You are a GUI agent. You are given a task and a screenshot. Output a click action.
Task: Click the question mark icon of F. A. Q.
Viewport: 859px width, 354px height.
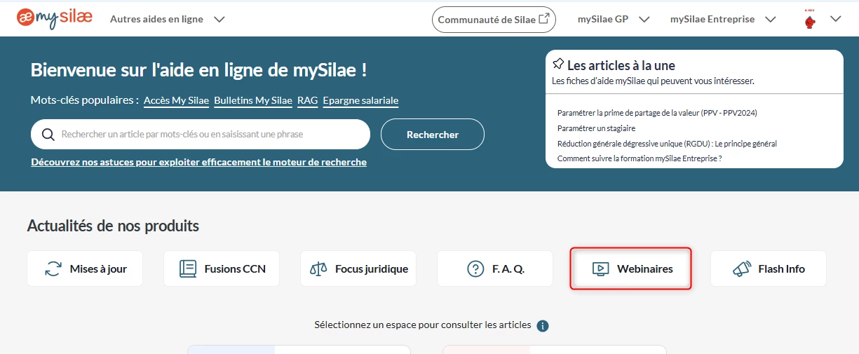pos(475,268)
